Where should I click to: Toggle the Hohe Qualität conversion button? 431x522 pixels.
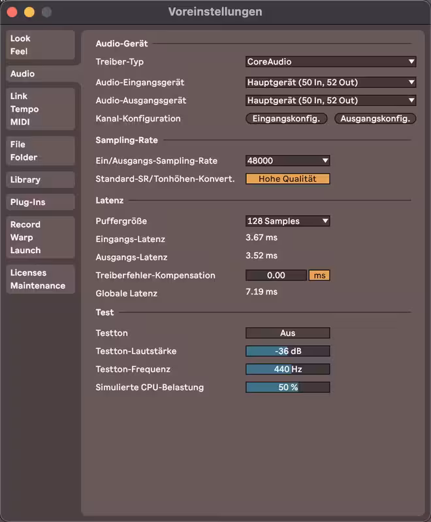288,179
